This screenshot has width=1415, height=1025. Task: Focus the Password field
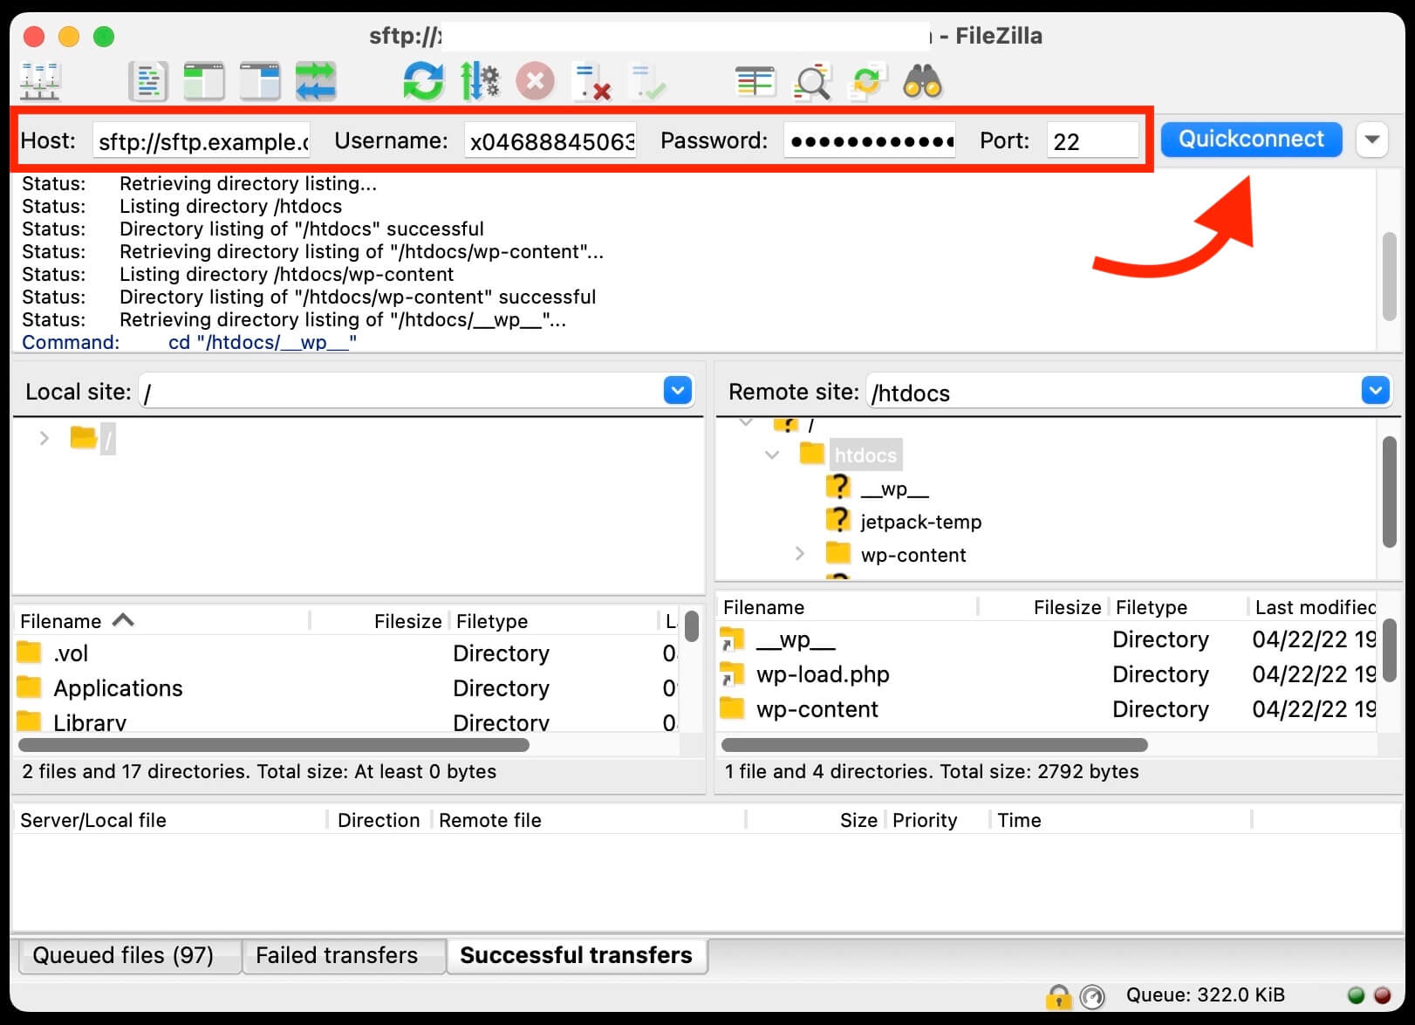tap(869, 140)
